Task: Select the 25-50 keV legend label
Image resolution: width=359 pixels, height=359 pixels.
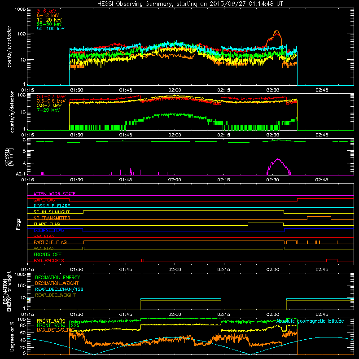Action: [x=49, y=24]
